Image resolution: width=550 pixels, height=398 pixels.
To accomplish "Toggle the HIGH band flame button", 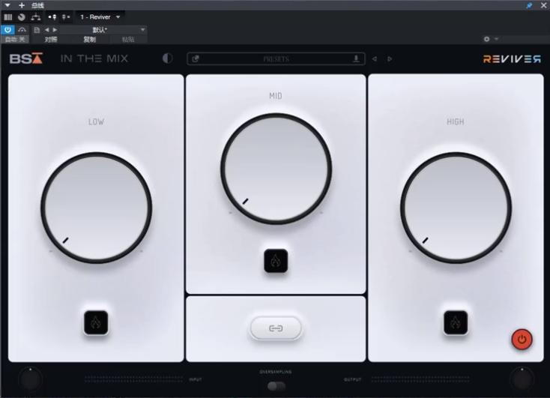I will [x=456, y=322].
